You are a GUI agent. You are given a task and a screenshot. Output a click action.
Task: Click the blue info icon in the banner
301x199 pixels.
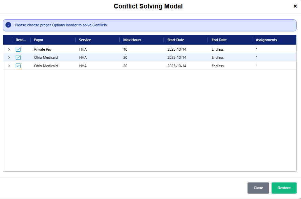tap(8, 25)
